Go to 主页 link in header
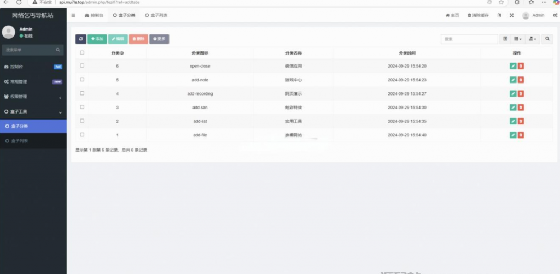 [x=452, y=15]
